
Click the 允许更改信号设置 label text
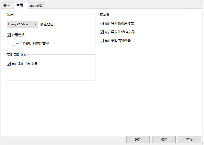118,41
